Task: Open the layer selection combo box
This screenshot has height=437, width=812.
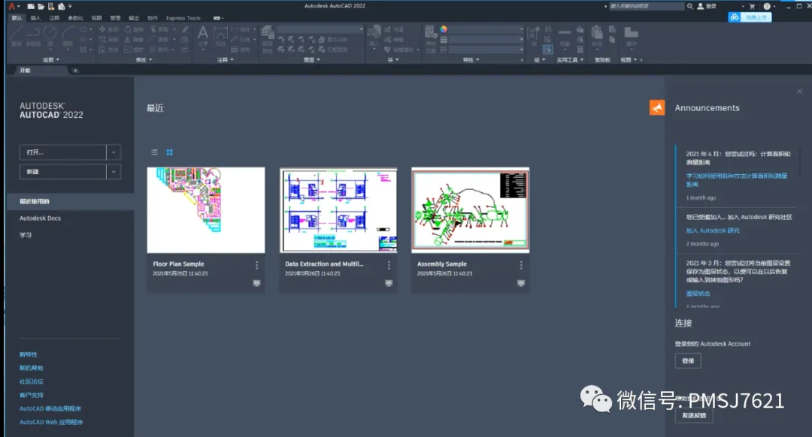Action: pyautogui.click(x=320, y=29)
